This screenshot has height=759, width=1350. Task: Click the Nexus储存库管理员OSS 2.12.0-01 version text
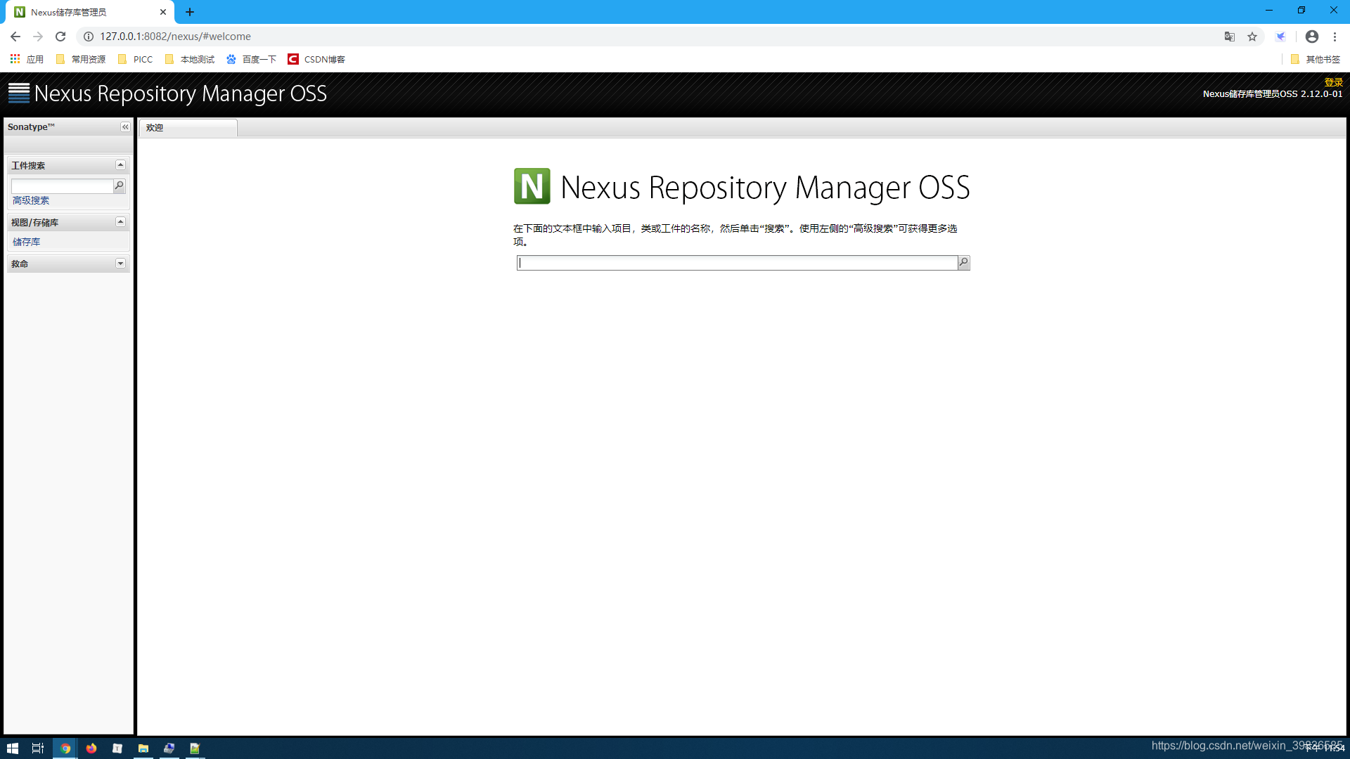[1273, 93]
